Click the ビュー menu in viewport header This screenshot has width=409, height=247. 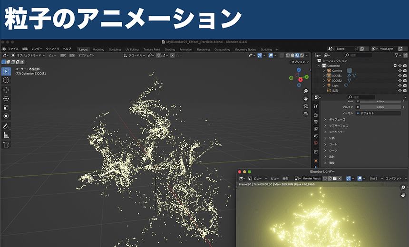(x=52, y=56)
